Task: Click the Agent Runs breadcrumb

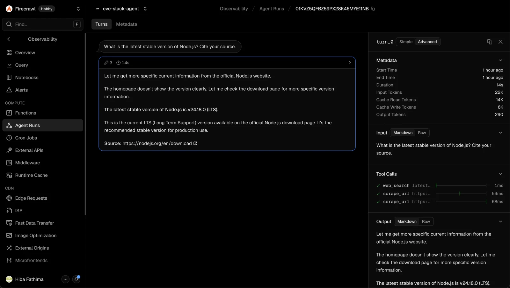Action: 272,9
